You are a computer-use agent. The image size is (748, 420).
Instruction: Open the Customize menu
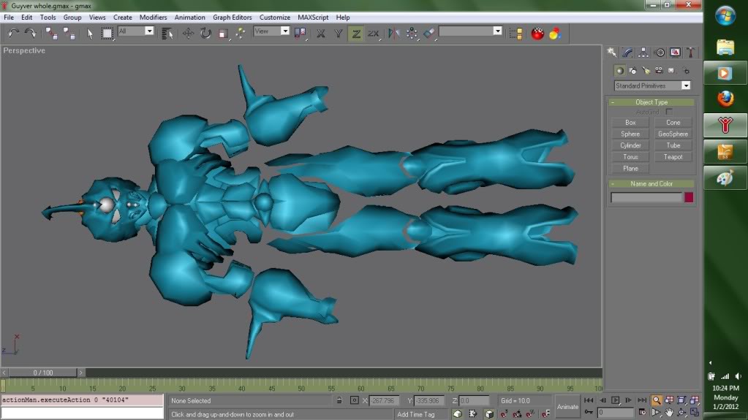(x=274, y=17)
